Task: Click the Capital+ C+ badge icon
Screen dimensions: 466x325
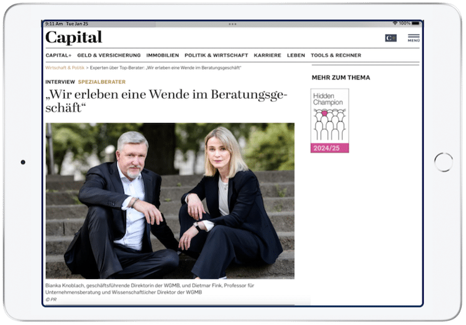Action: (391, 38)
